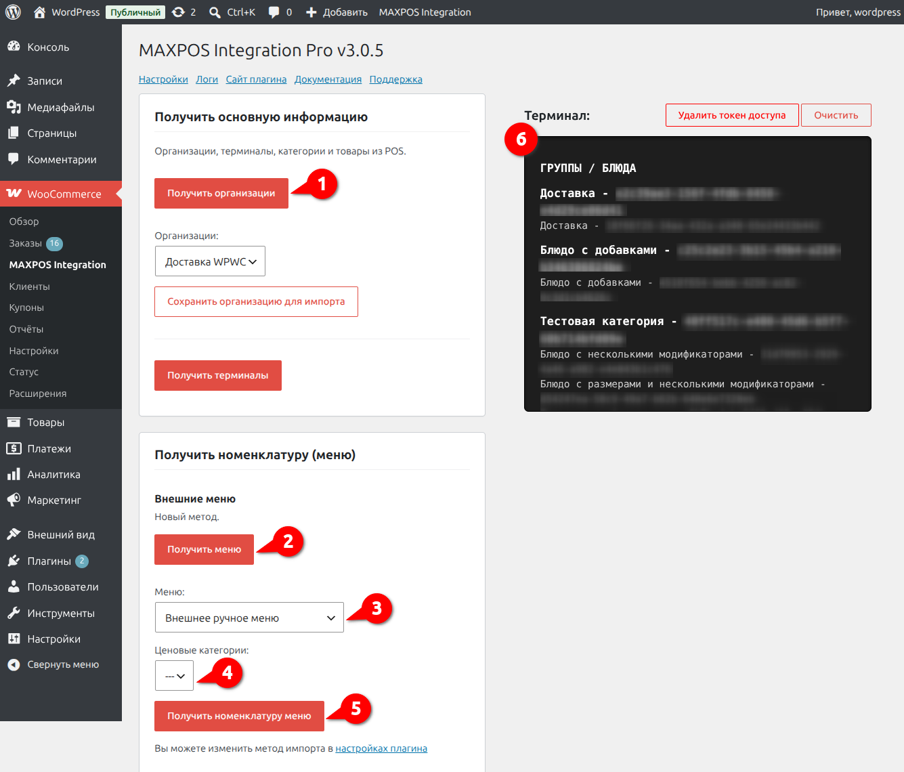Click the Записи pin icon

14,81
